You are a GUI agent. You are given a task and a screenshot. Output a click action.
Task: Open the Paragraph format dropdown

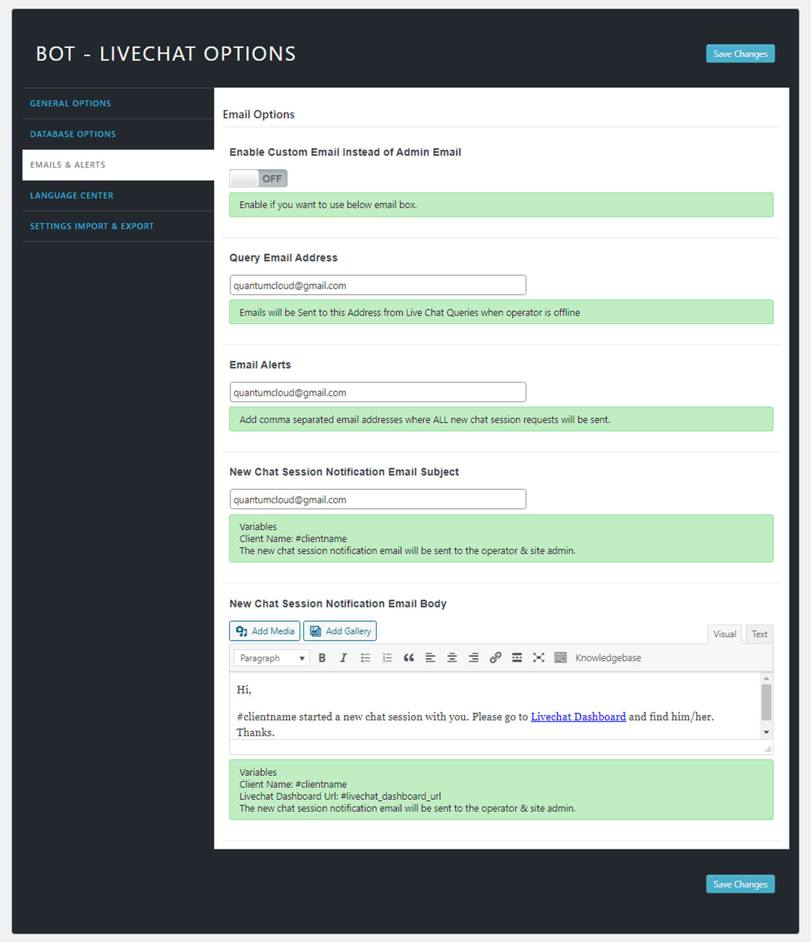(272, 658)
